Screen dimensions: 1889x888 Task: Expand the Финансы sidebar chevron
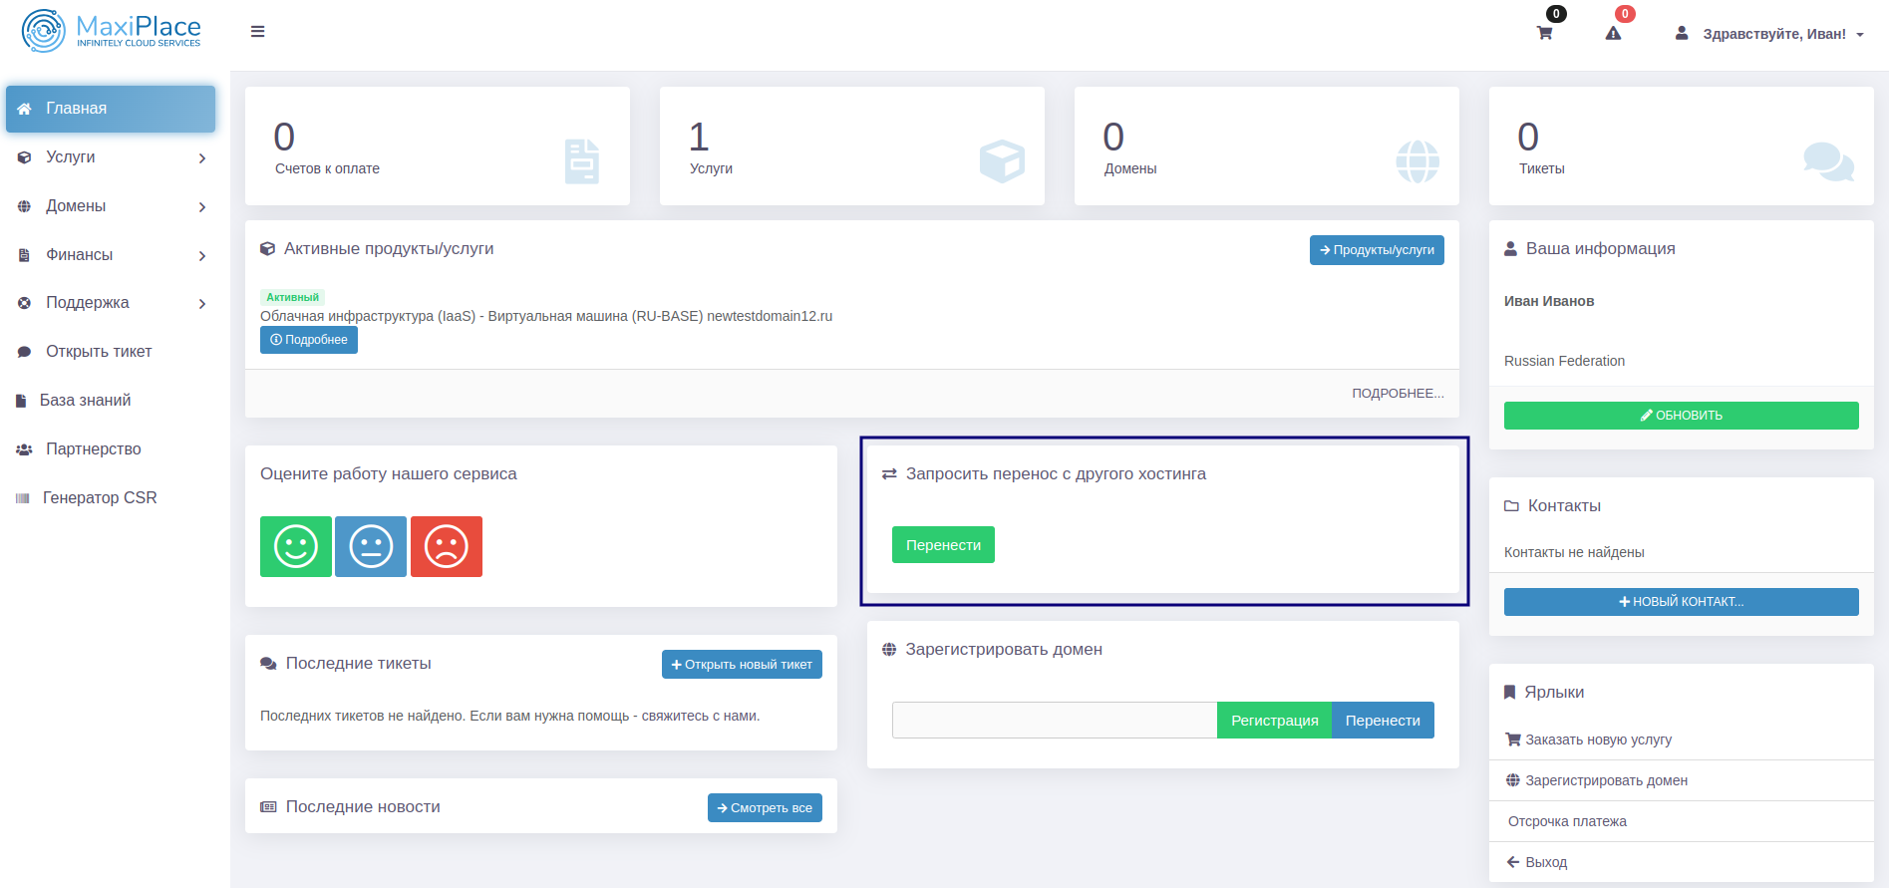coord(202,256)
